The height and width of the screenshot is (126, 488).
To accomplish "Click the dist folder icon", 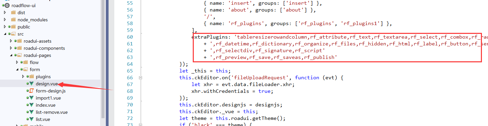I will click(13, 13).
